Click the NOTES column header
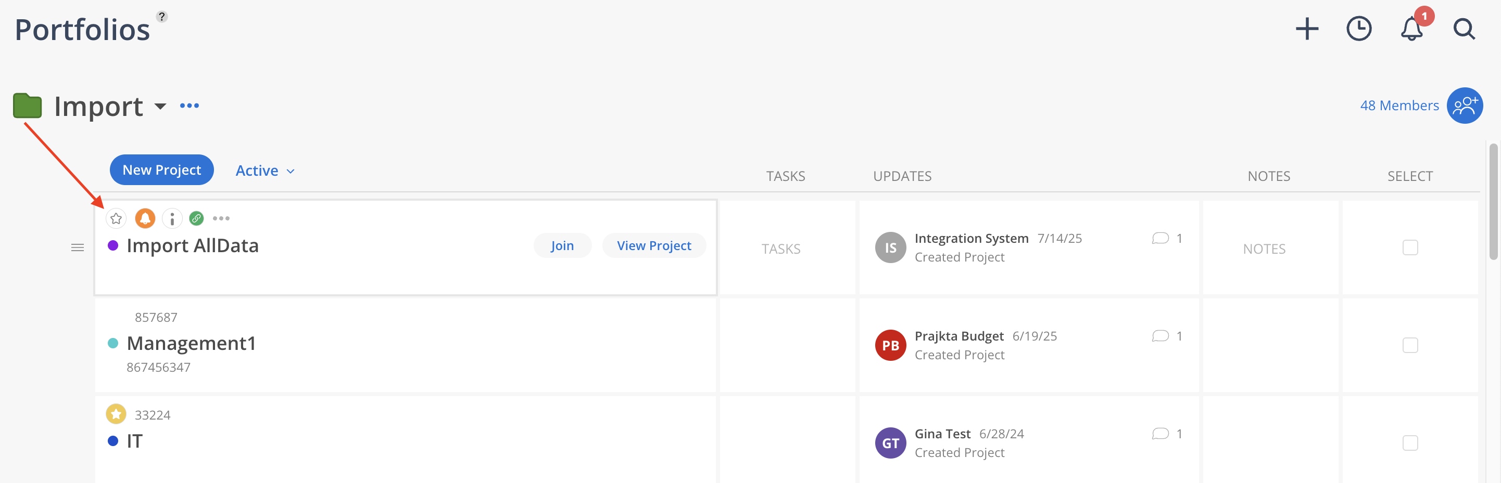 point(1268,176)
